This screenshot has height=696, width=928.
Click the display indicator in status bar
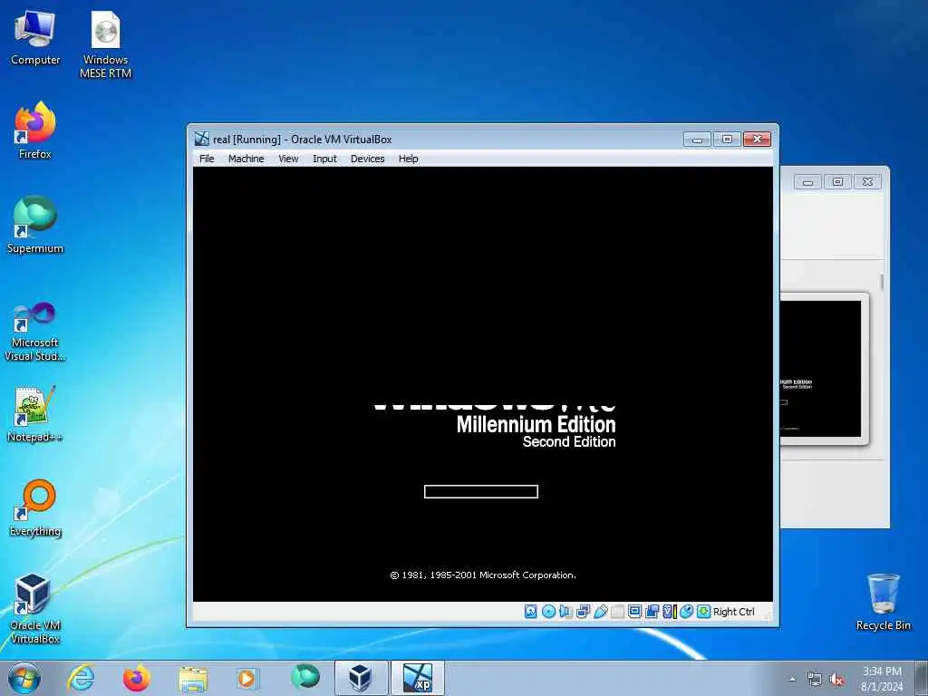635,612
